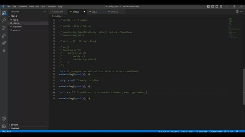The width and height of the screenshot is (245, 137).
Task: Click console.log(typeof(z), z) on line 80
Action: pyautogui.click(x=75, y=99)
